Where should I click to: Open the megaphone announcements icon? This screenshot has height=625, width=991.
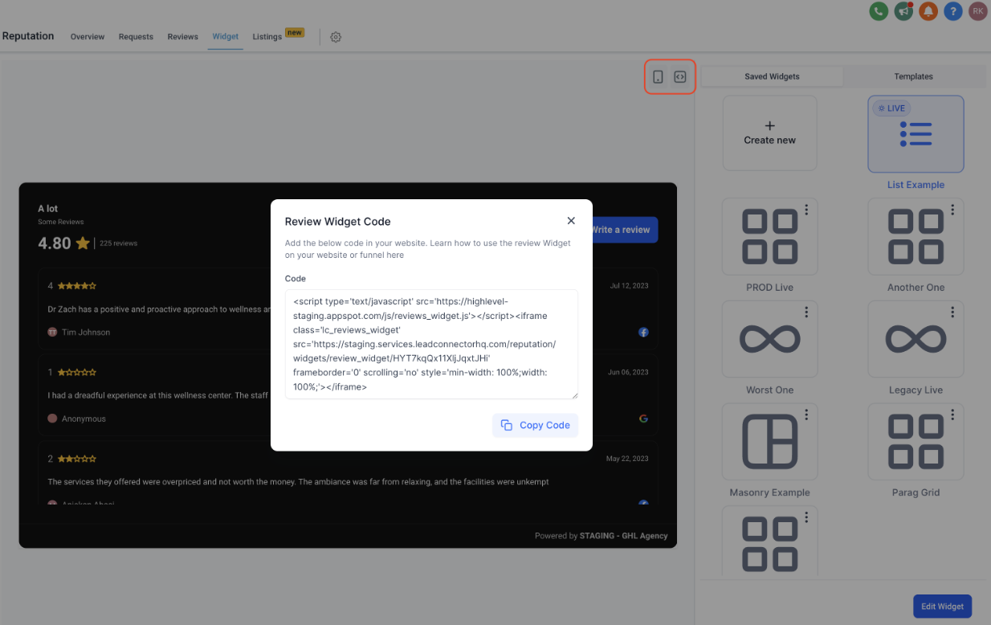[x=903, y=11]
